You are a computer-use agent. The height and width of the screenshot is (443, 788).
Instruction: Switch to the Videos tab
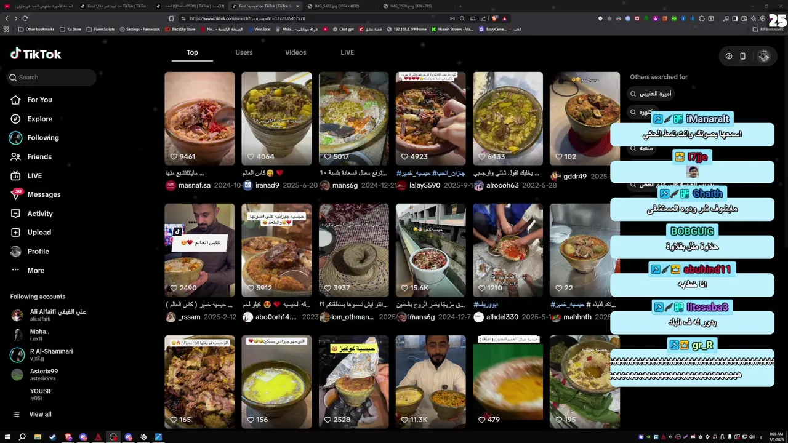[x=295, y=53]
